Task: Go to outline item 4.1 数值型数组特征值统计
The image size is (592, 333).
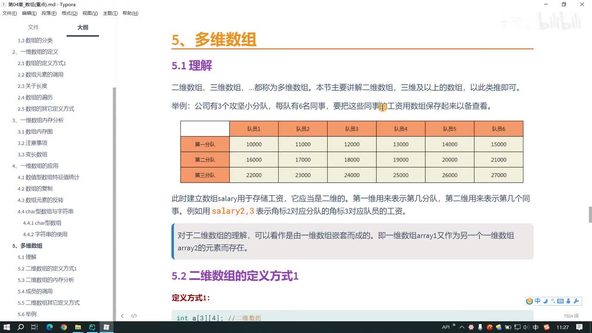Action: tap(49, 177)
